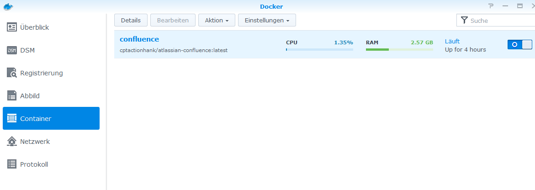Click the Details button
Screen dimensions: 535x190
(x=131, y=20)
